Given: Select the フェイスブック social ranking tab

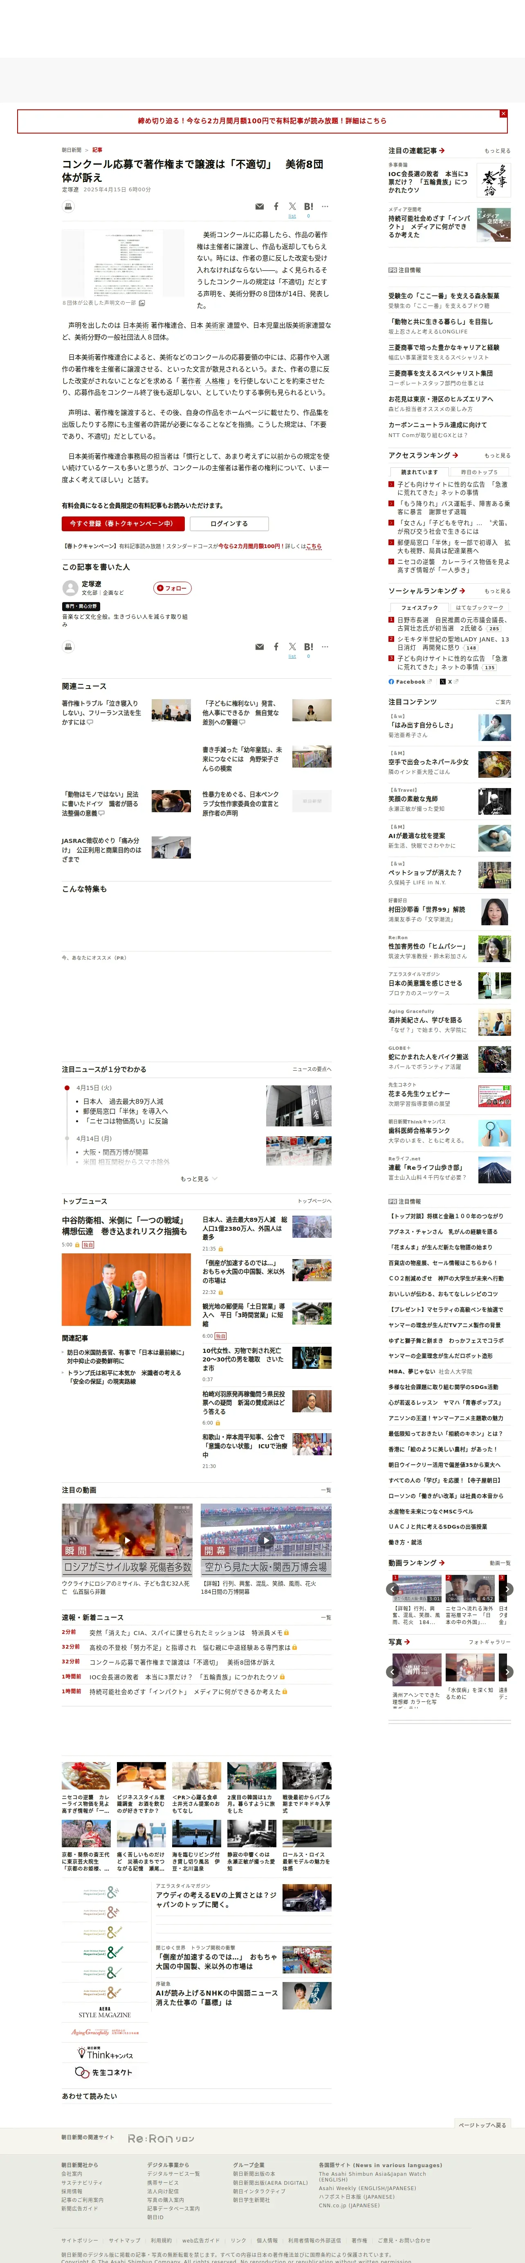Looking at the screenshot, I should point(419,607).
